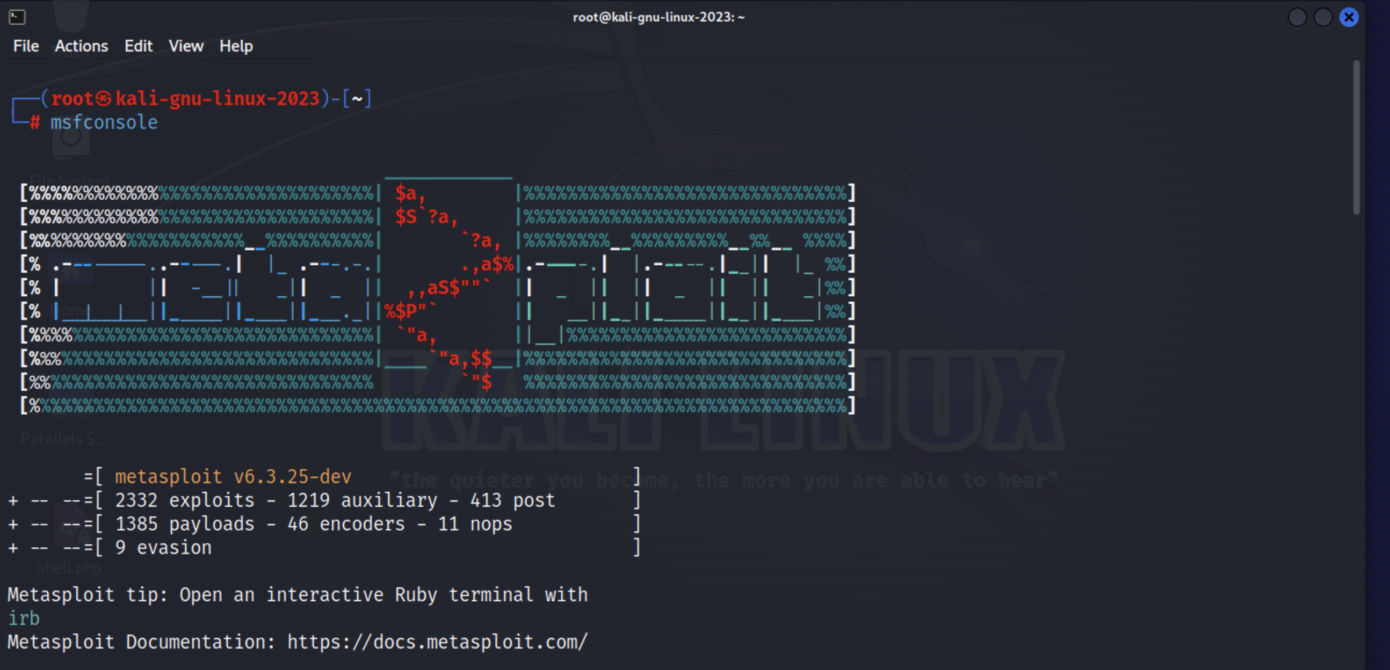Viewport: 1390px width, 670px height.
Task: Click the msfconsole command text
Action: (104, 122)
